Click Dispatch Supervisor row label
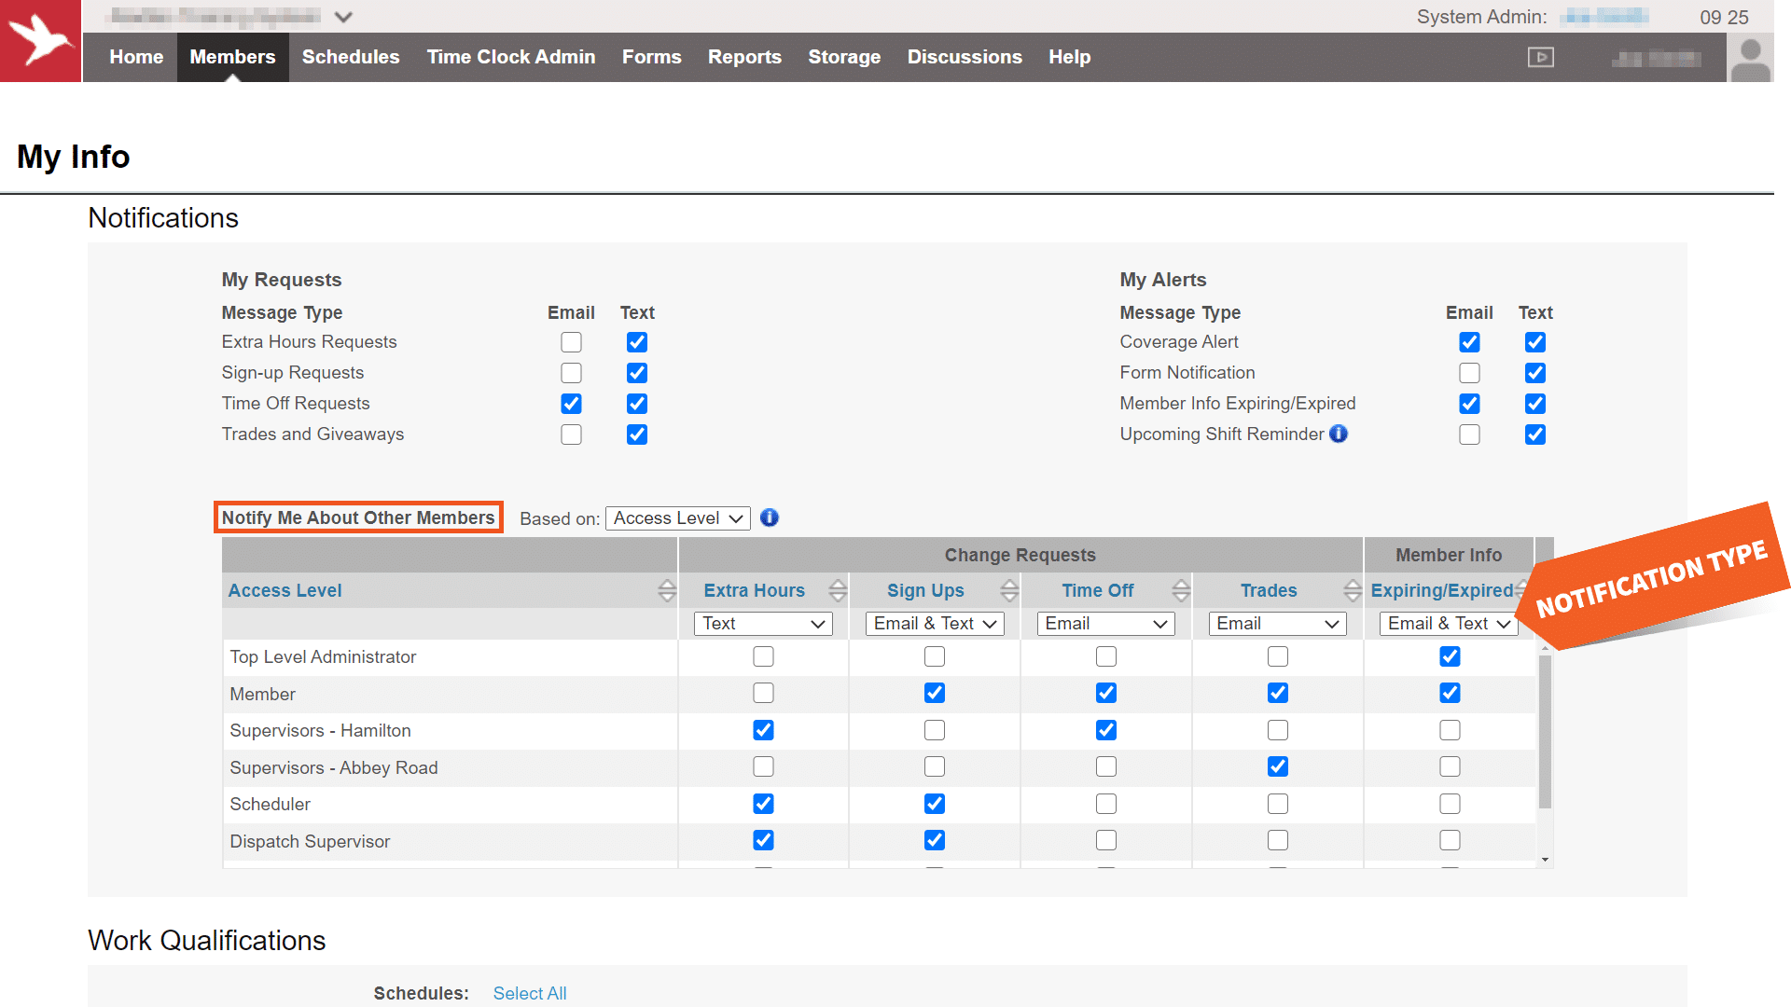Screen dimensions: 1791x1007 310,841
